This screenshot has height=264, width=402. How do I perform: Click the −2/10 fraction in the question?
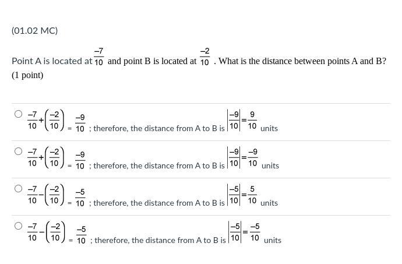tap(204, 57)
